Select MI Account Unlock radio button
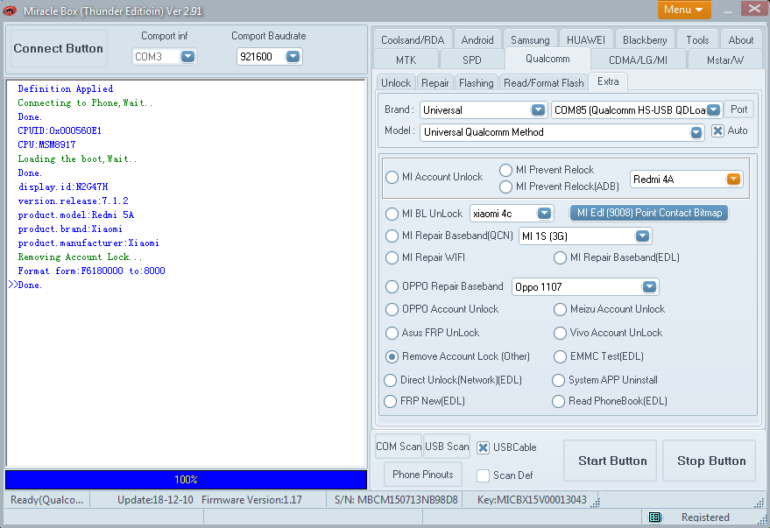Screen dimensions: 770x528 click(392, 177)
